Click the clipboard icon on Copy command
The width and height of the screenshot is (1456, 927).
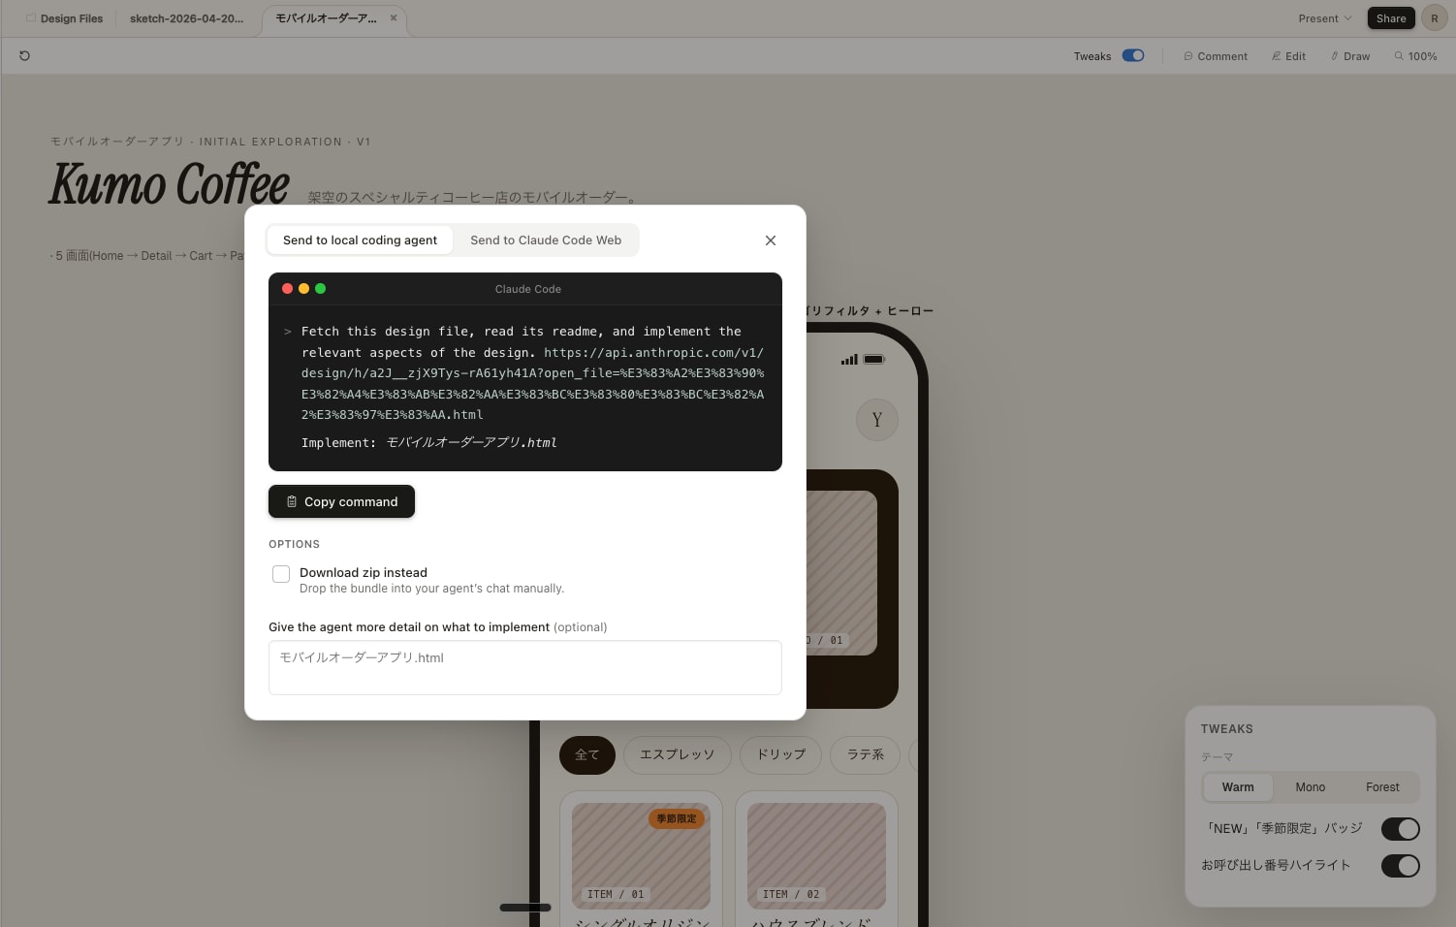point(291,501)
